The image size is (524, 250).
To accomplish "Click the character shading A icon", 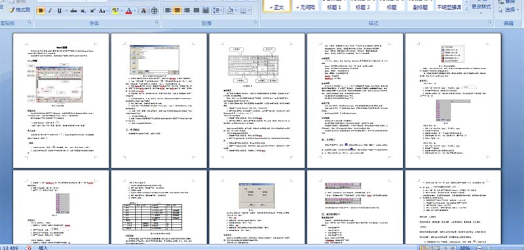I will 143,10.
